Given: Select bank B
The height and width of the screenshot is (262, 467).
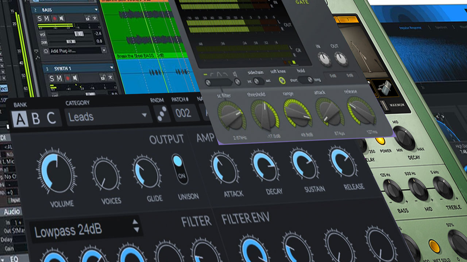Looking at the screenshot, I should click(x=36, y=119).
